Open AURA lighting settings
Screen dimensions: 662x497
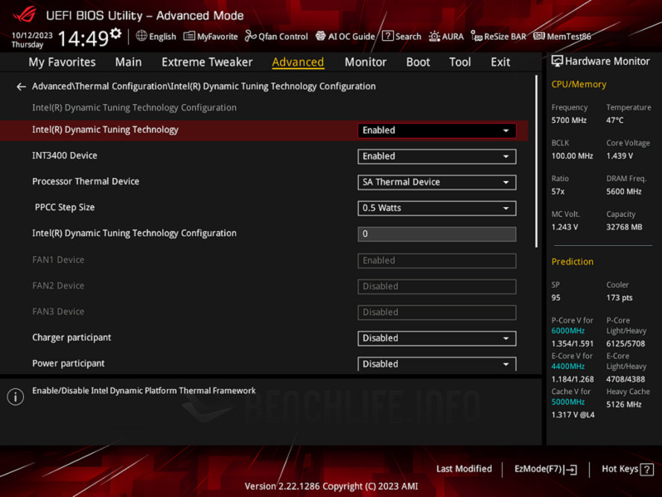click(x=446, y=36)
